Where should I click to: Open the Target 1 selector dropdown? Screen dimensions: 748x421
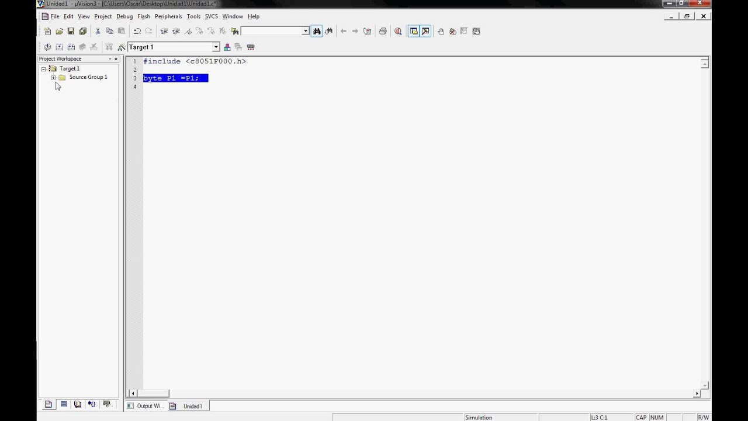tap(216, 47)
